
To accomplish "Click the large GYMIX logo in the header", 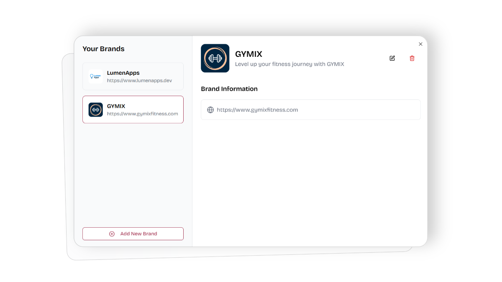I will tap(215, 58).
